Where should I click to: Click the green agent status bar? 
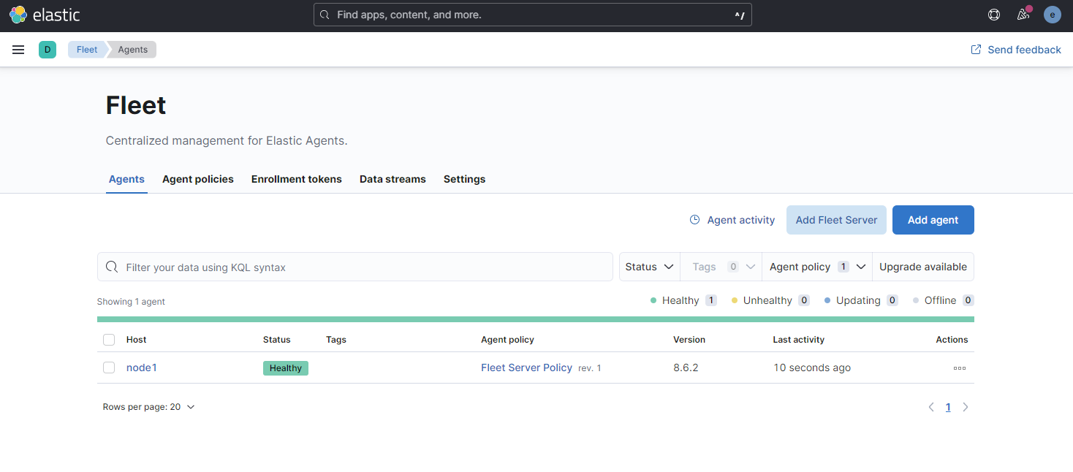click(536, 319)
